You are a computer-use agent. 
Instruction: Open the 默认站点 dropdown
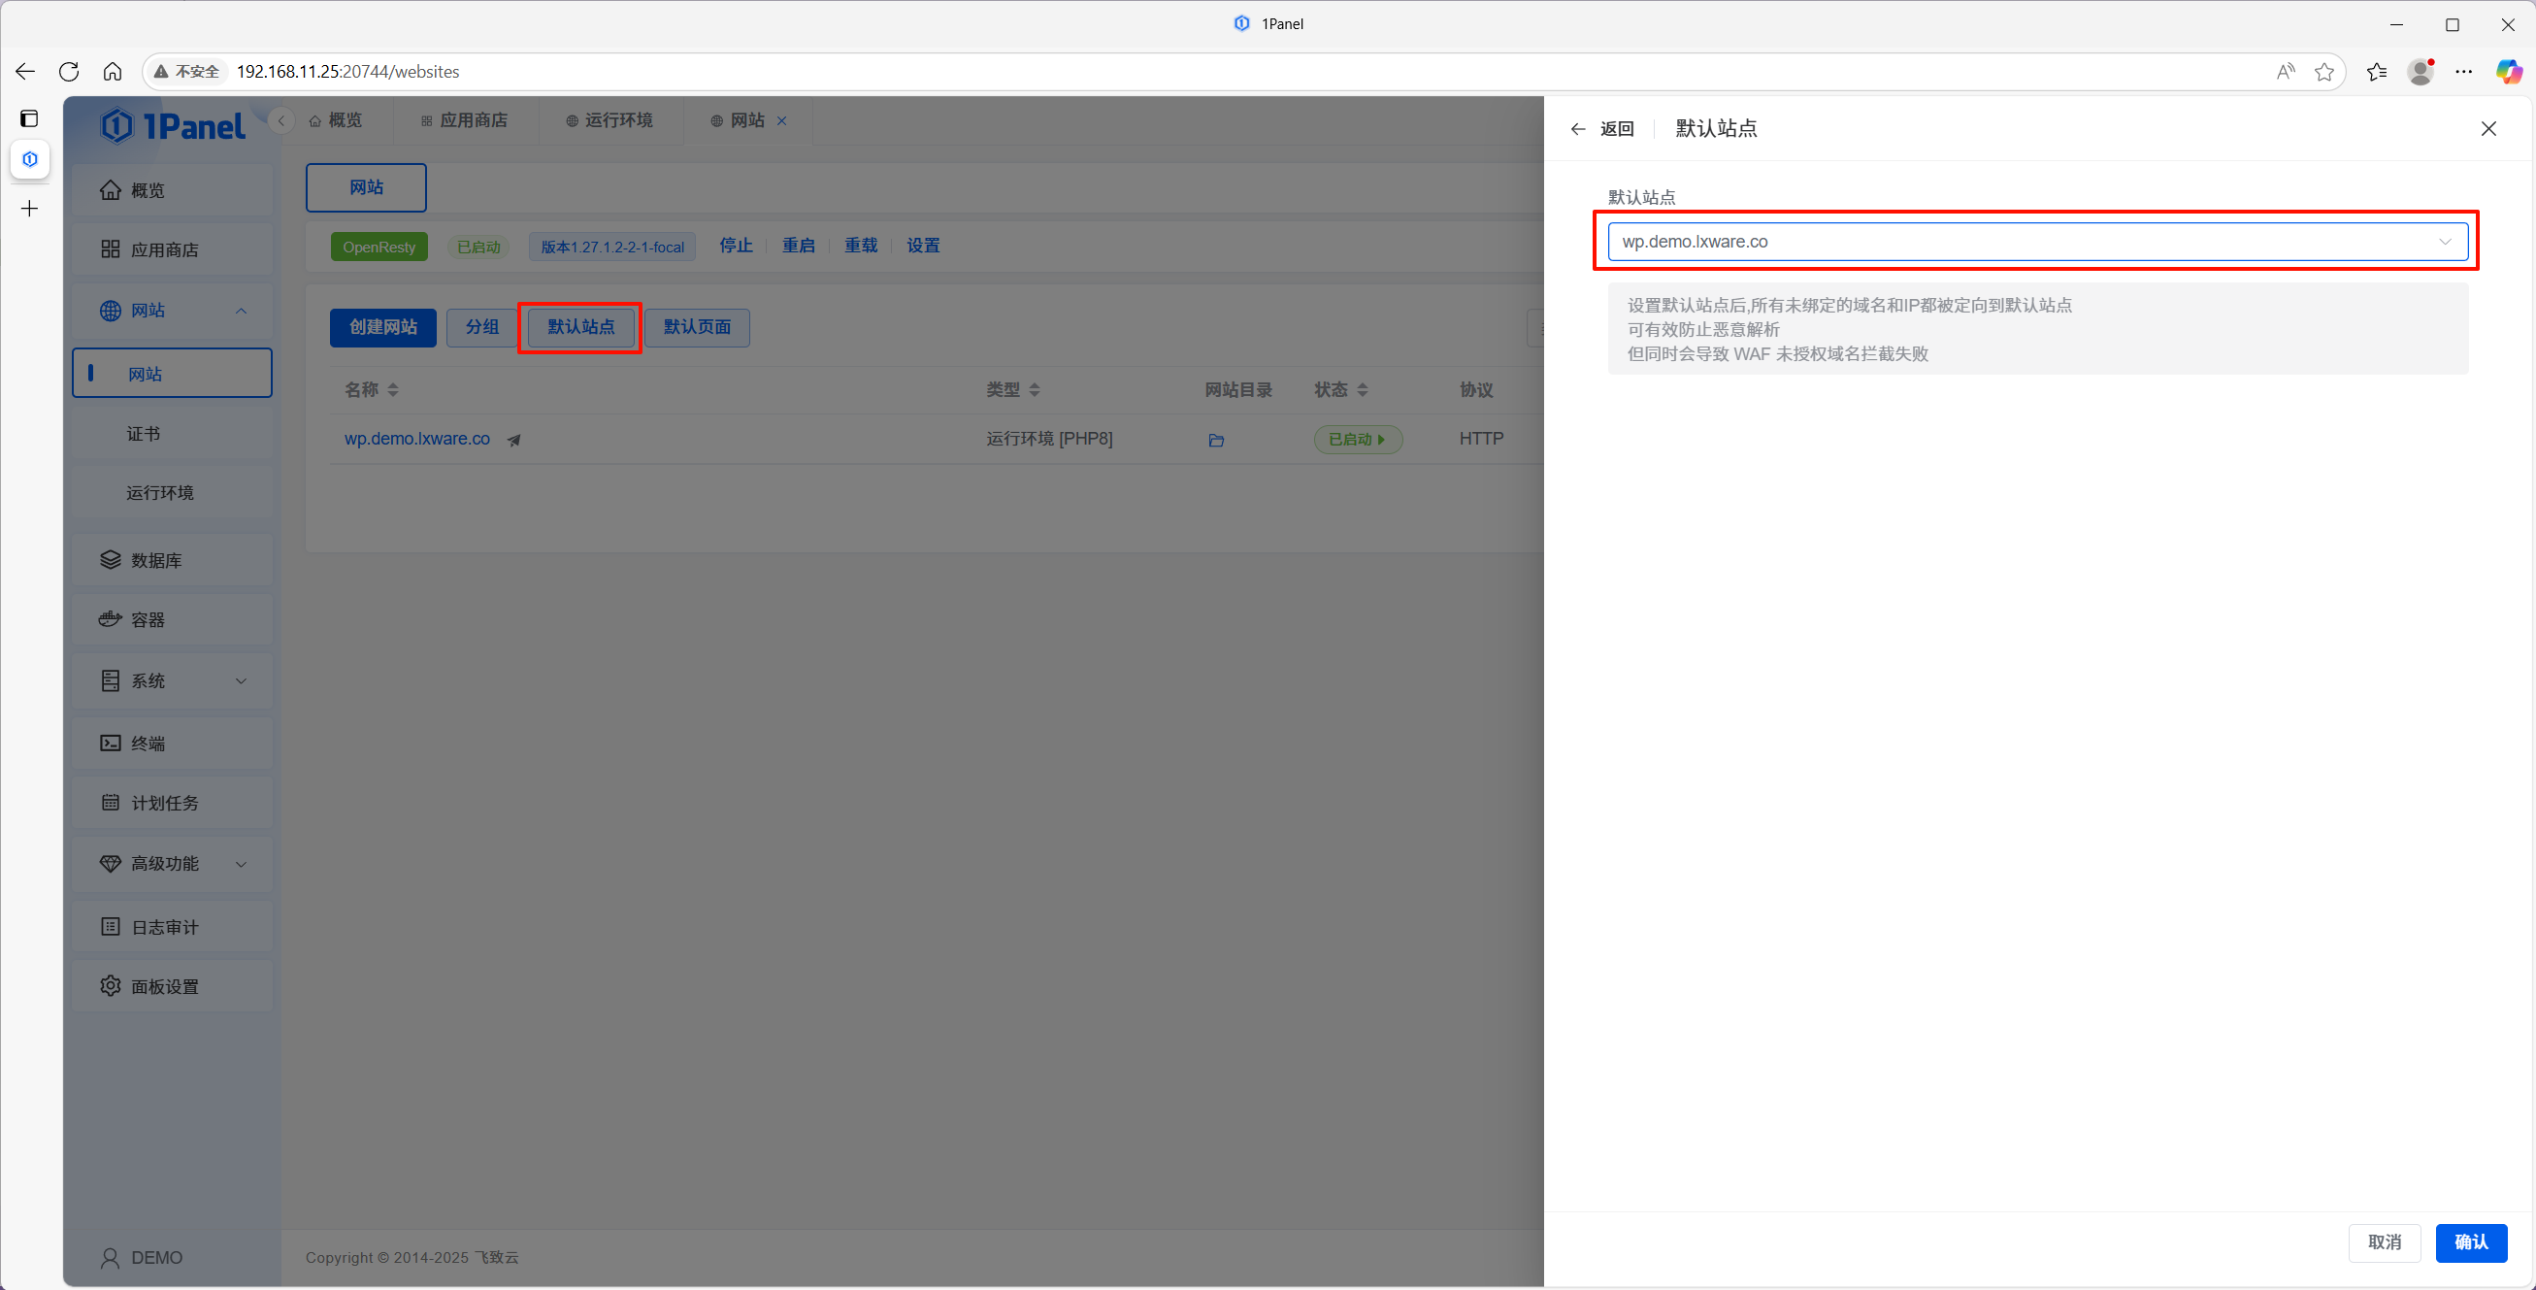point(2038,242)
